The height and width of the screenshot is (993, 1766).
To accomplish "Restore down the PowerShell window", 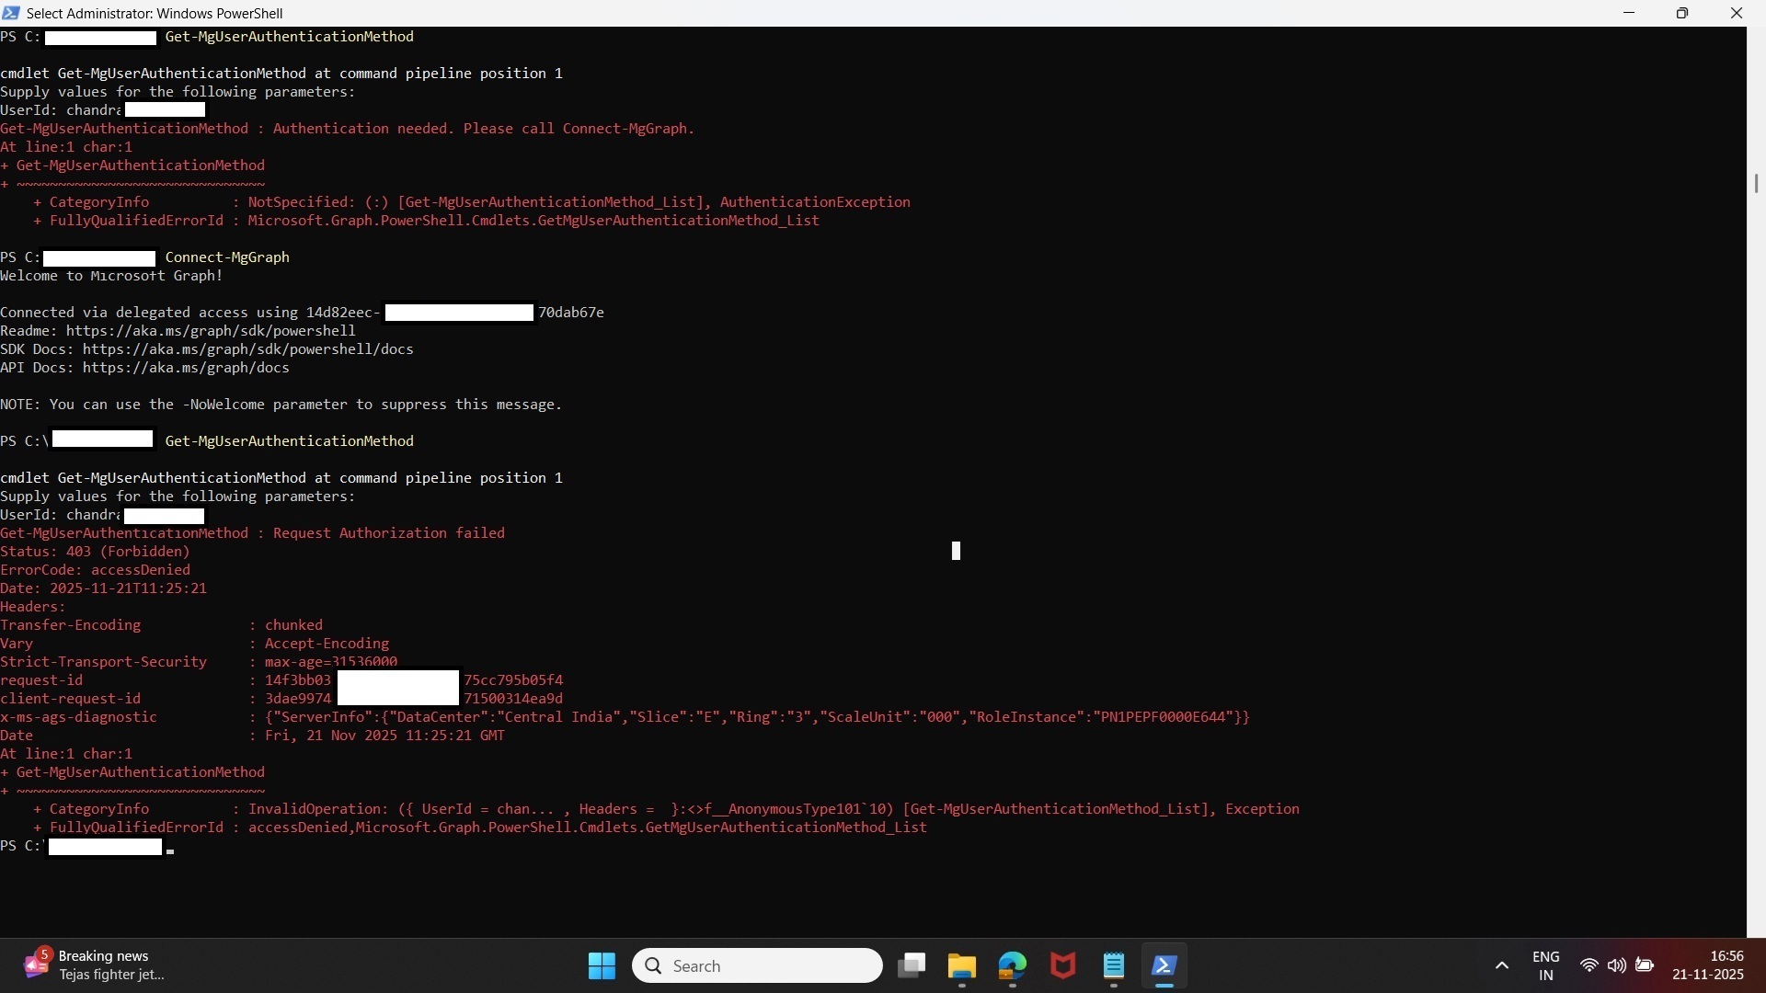I will coord(1682,13).
